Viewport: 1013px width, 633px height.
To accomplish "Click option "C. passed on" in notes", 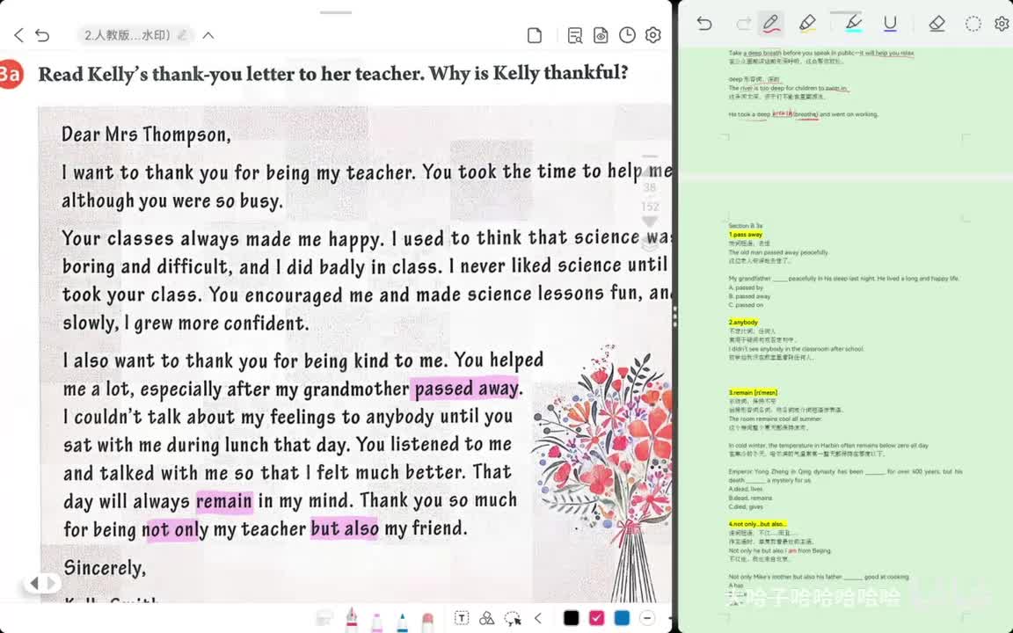I will (746, 305).
